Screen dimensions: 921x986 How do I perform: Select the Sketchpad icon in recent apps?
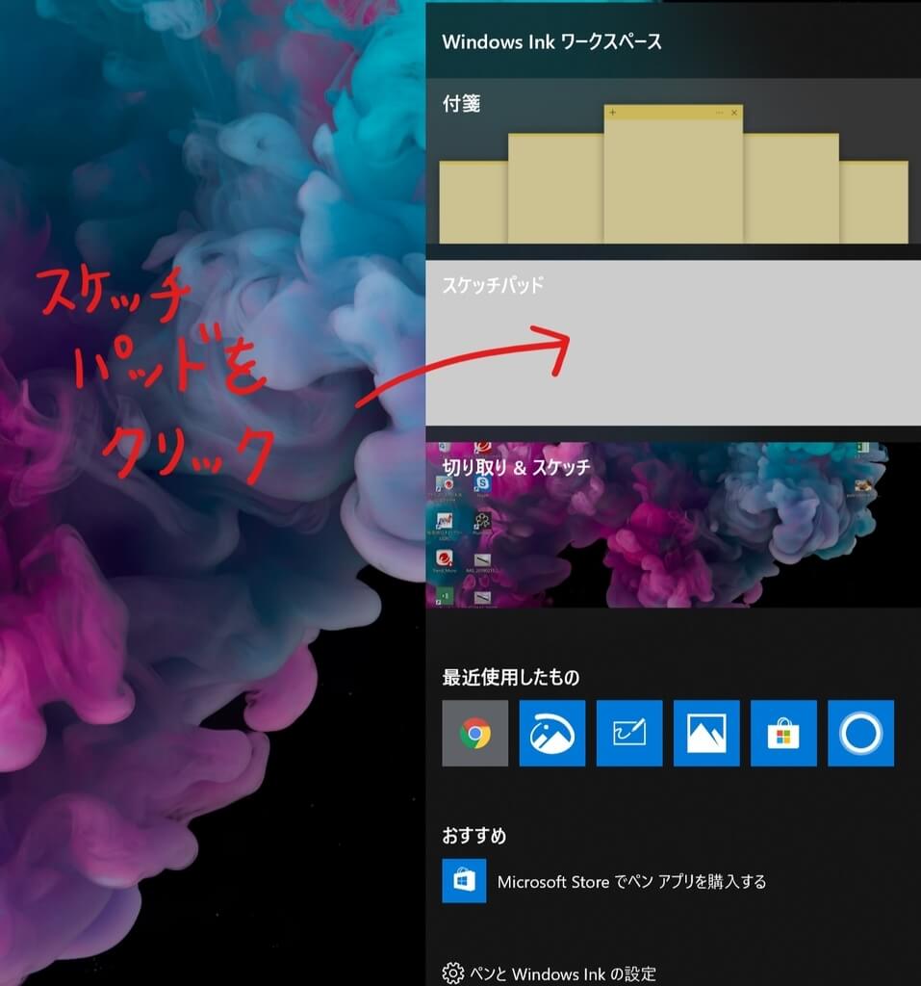click(629, 734)
